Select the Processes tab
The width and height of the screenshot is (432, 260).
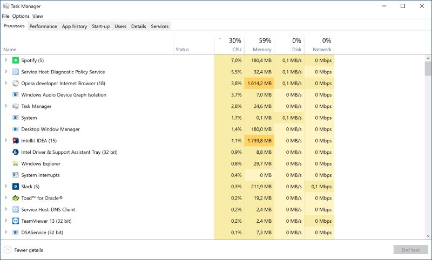point(14,26)
